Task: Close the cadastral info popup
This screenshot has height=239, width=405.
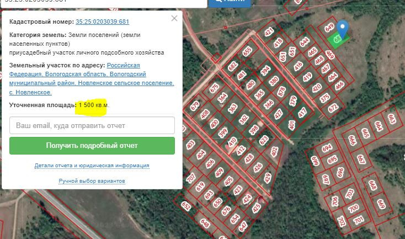Action: [x=174, y=18]
